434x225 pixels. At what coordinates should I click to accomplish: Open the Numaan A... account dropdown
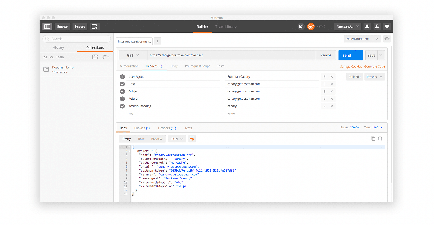[x=347, y=27]
